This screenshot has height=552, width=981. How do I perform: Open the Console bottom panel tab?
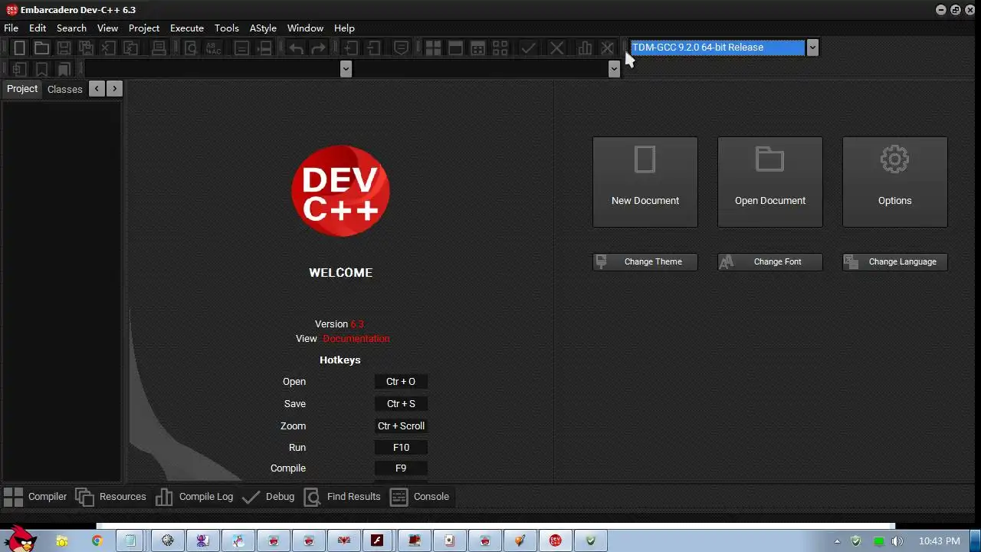pyautogui.click(x=420, y=497)
